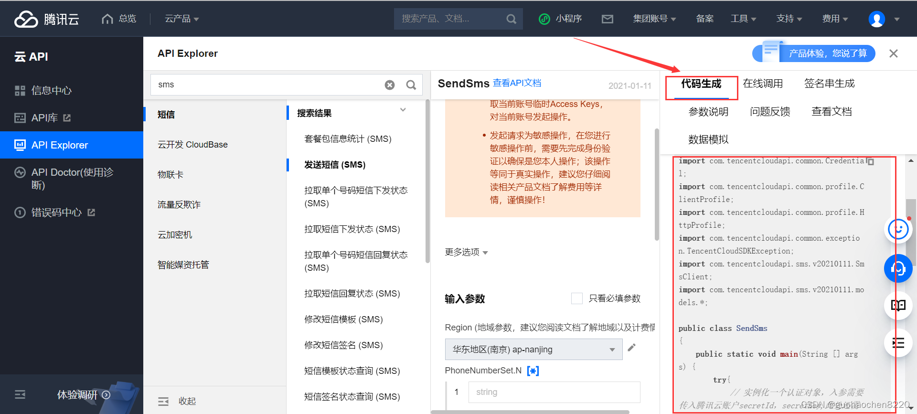917x414 pixels.
Task: Switch to 查看文档 tab
Action: (832, 112)
